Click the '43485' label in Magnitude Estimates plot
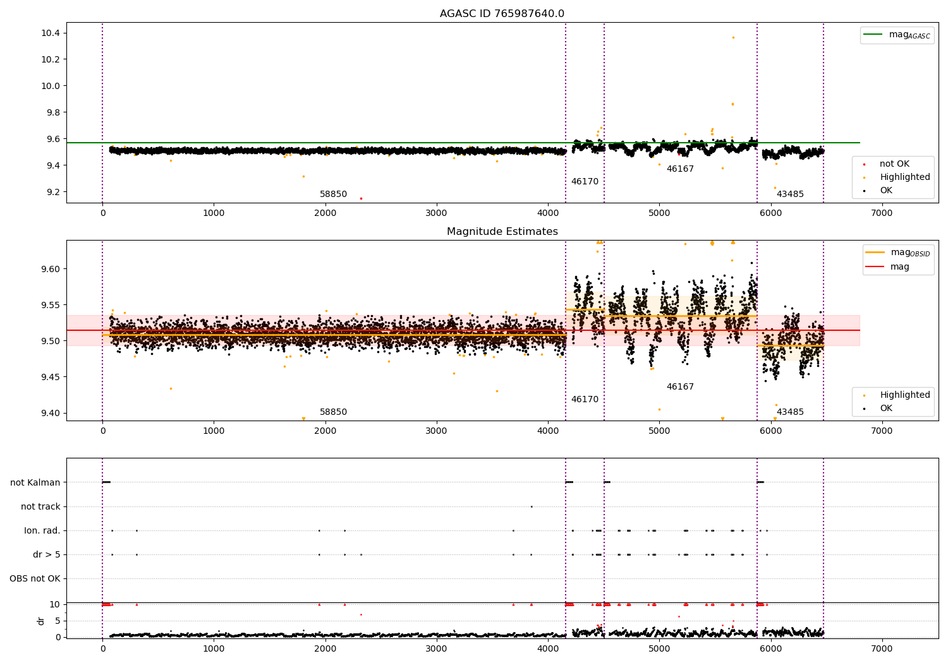948x663 pixels. [790, 412]
